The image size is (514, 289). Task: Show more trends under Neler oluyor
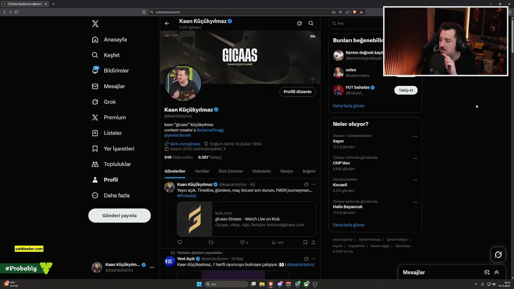[x=349, y=225]
